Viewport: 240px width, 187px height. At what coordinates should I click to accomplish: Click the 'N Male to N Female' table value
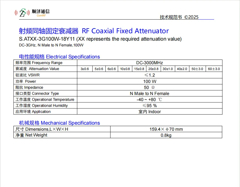click(149, 93)
